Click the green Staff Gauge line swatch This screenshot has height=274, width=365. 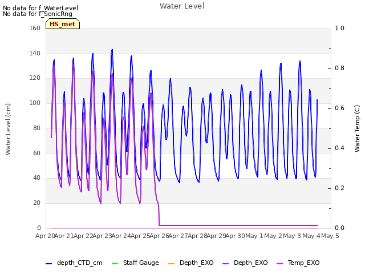pos(115,264)
